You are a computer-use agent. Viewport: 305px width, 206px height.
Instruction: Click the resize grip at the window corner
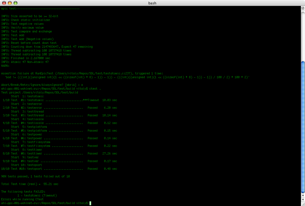tap(303, 204)
